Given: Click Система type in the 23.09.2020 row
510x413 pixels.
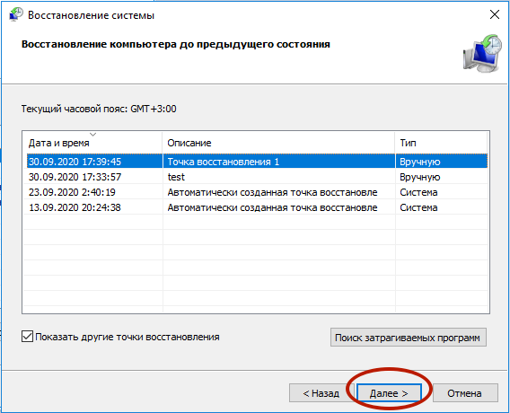Looking at the screenshot, I should pyautogui.click(x=418, y=192).
